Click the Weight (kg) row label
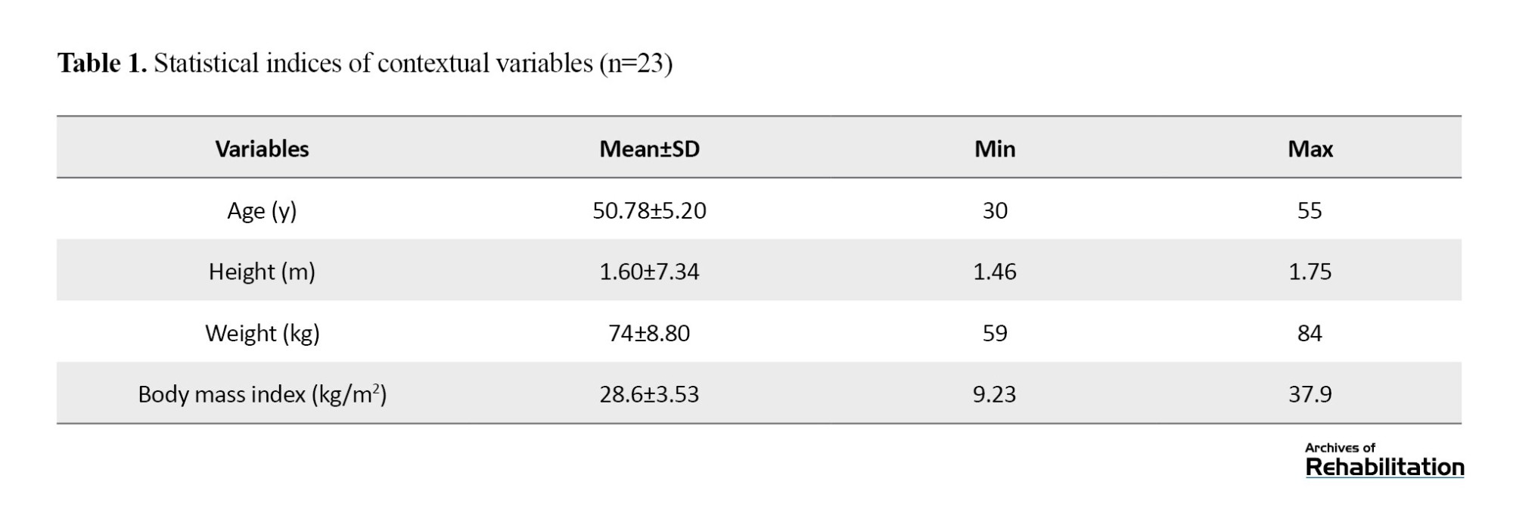Viewport: 1513px width, 516px height. 263,333
